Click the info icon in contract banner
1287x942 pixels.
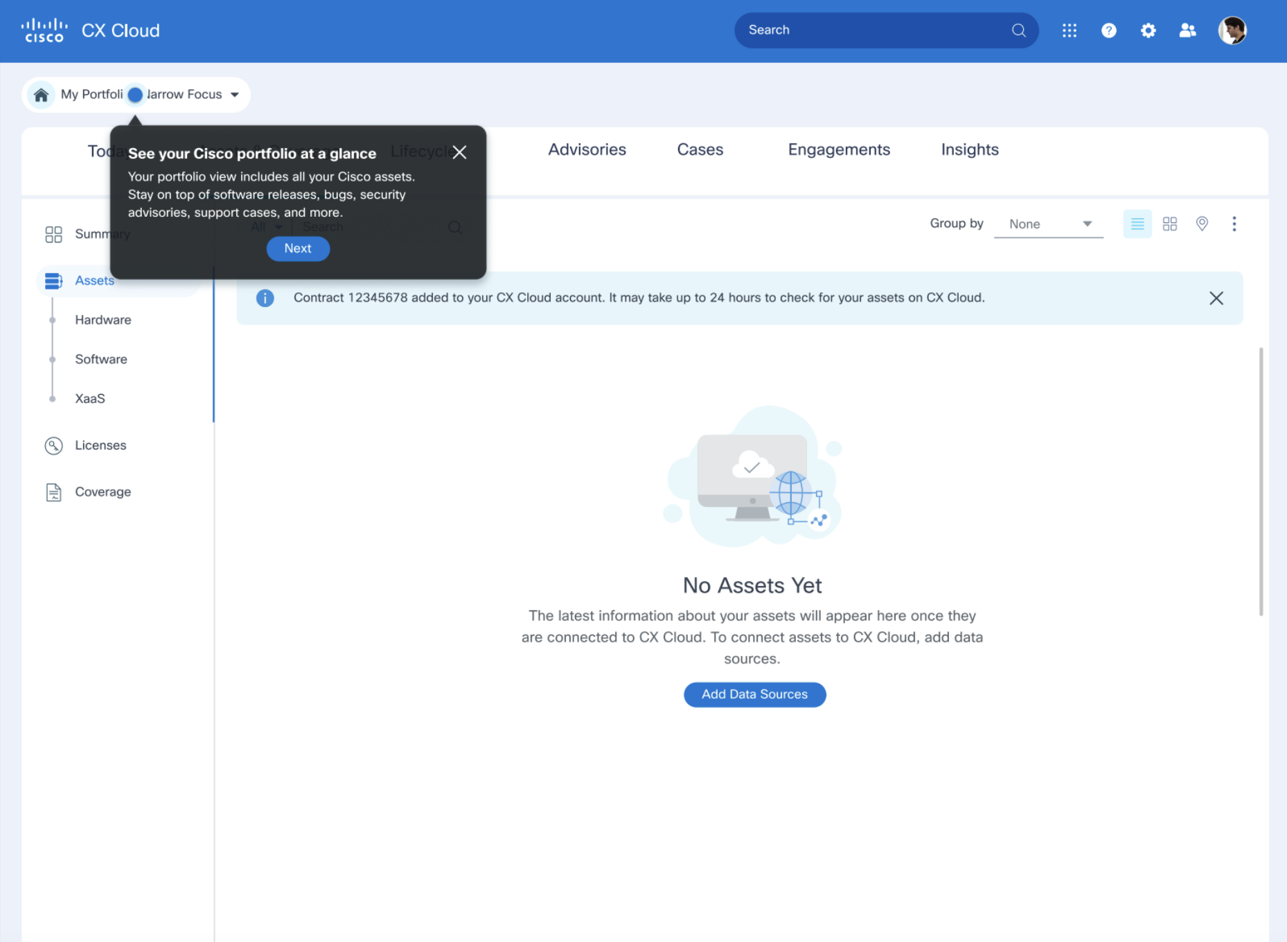pyautogui.click(x=265, y=298)
